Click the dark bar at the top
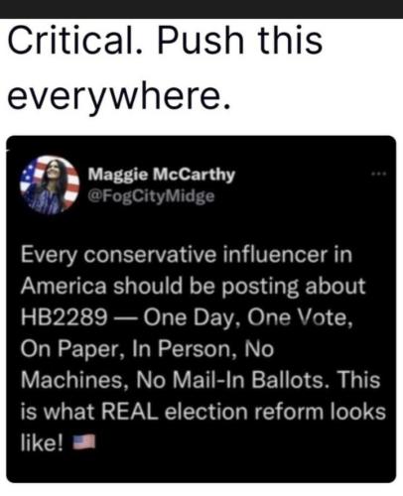403x496 pixels. coord(201,9)
